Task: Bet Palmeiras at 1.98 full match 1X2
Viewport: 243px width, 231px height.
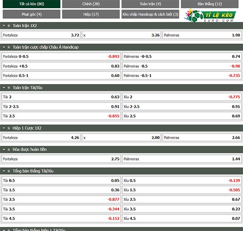Action: (x=202, y=35)
